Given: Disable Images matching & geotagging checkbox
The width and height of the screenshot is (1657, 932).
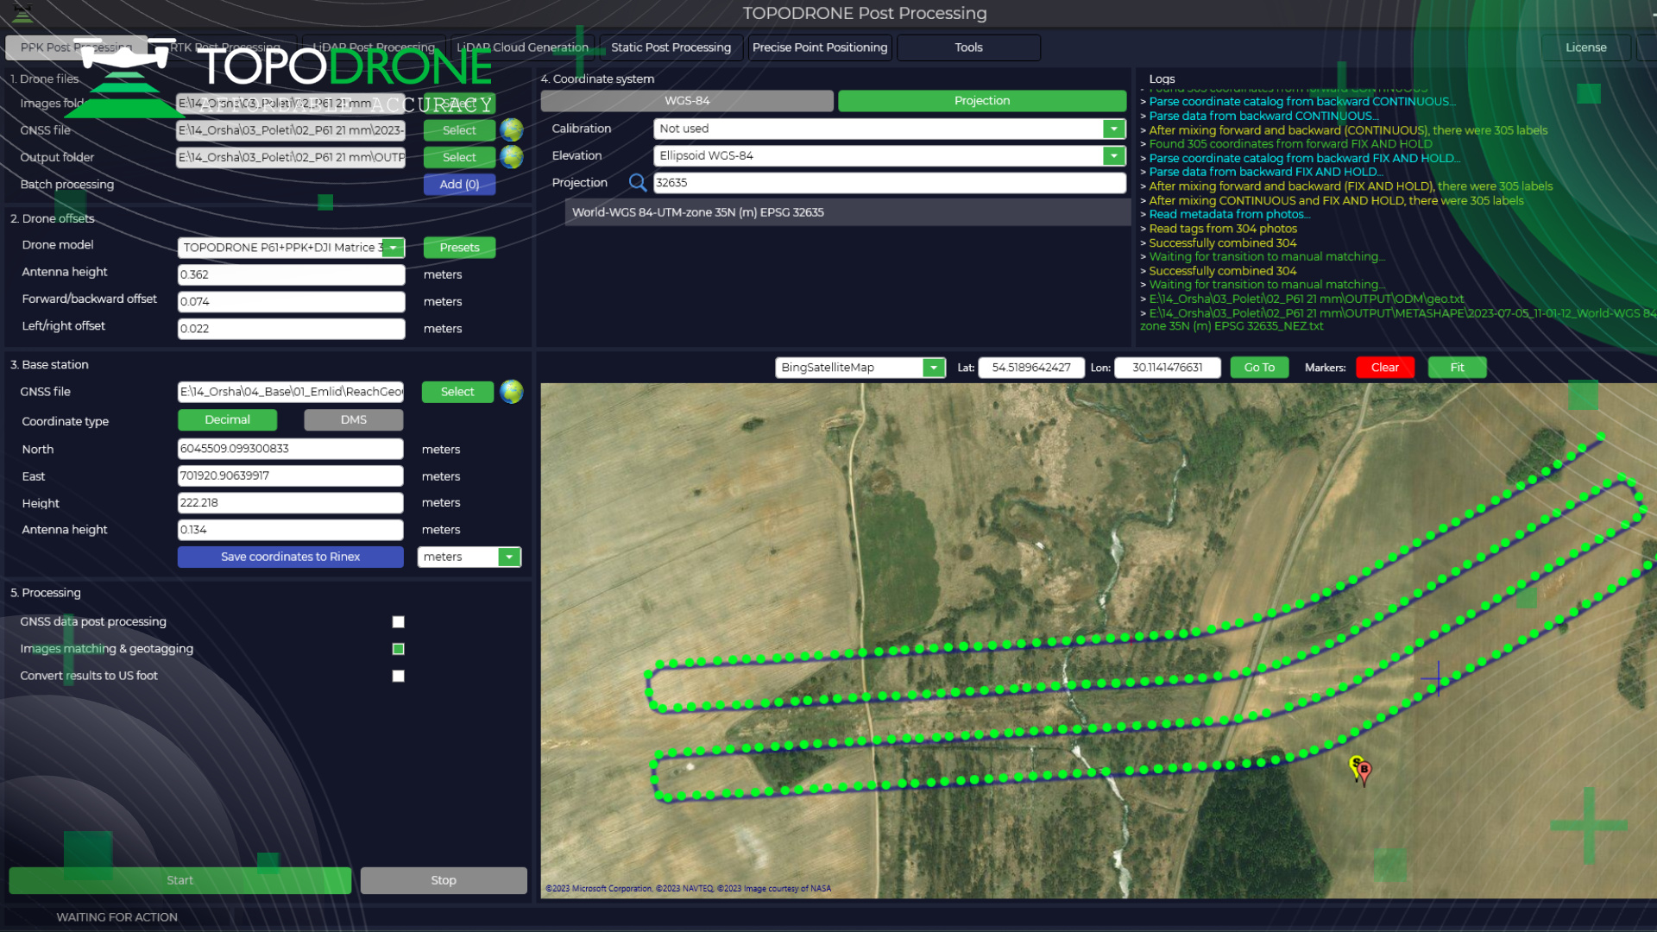Looking at the screenshot, I should pyautogui.click(x=398, y=649).
